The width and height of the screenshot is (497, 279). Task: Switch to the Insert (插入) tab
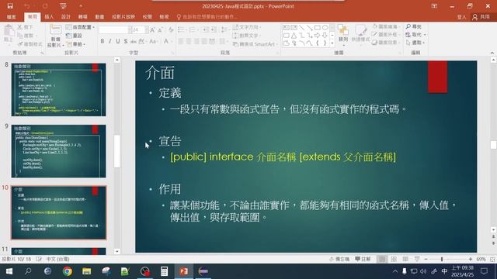[x=49, y=17]
